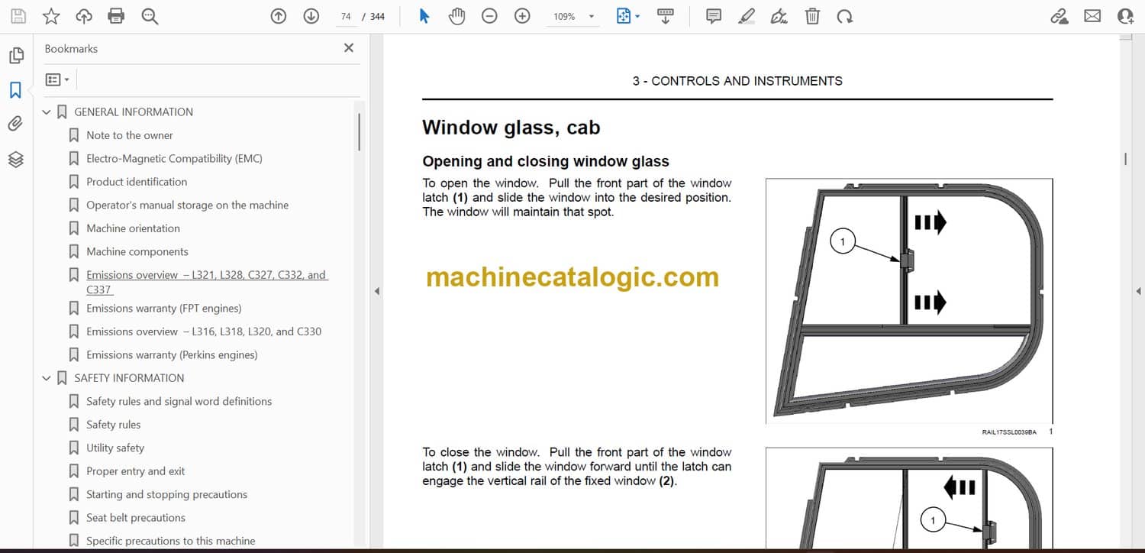Viewport: 1145px width, 553px height.
Task: Click the first window latch diagram
Action: pos(909,301)
